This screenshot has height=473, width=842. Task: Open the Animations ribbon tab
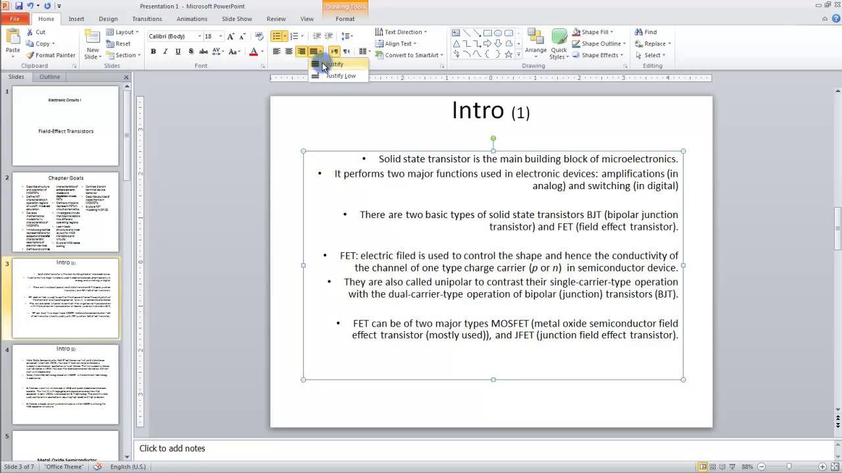coord(192,19)
